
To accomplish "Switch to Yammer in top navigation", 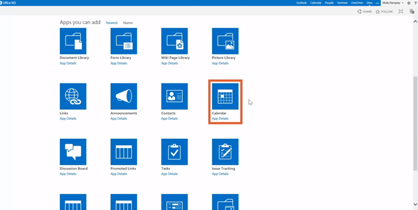I will point(343,3).
